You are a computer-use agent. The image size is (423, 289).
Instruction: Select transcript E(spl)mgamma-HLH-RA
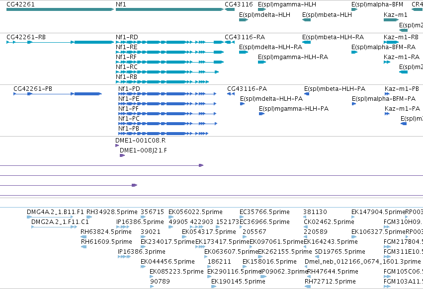262,62
